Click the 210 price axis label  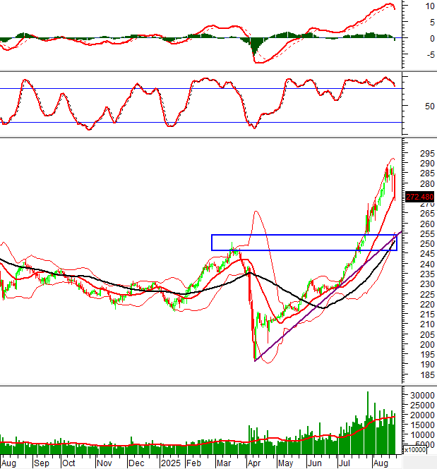427,324
